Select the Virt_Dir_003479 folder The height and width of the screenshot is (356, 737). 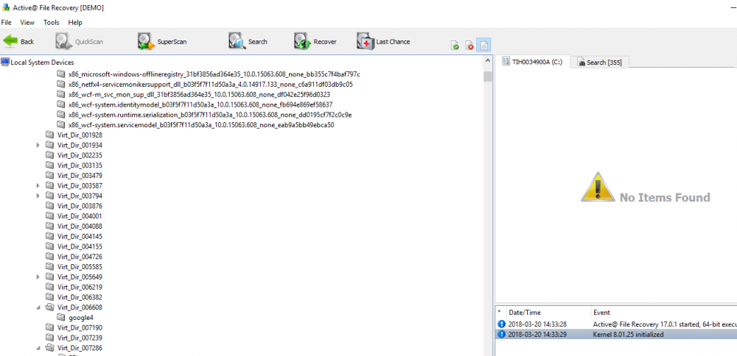[80, 175]
